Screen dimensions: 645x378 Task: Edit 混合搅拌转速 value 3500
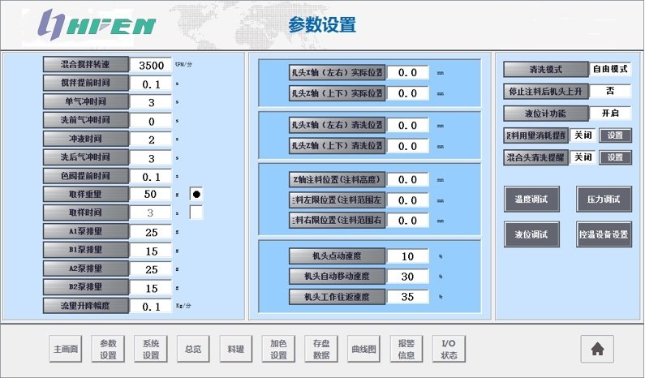coord(151,65)
